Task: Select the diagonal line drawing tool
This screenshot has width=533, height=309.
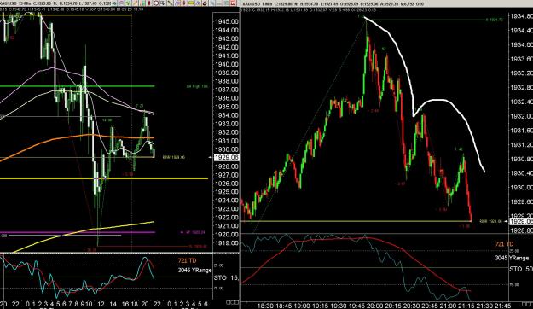Action: tap(170, 3)
